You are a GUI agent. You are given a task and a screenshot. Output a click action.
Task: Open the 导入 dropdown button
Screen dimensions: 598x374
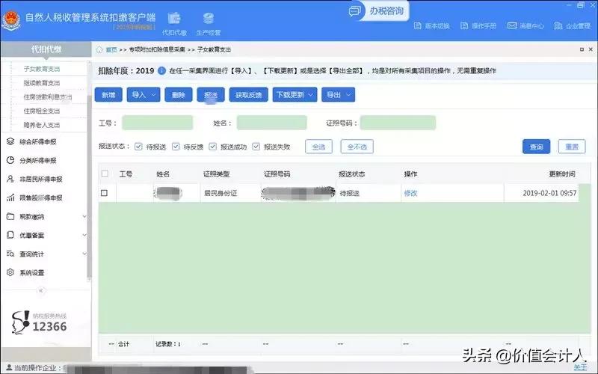(x=144, y=95)
